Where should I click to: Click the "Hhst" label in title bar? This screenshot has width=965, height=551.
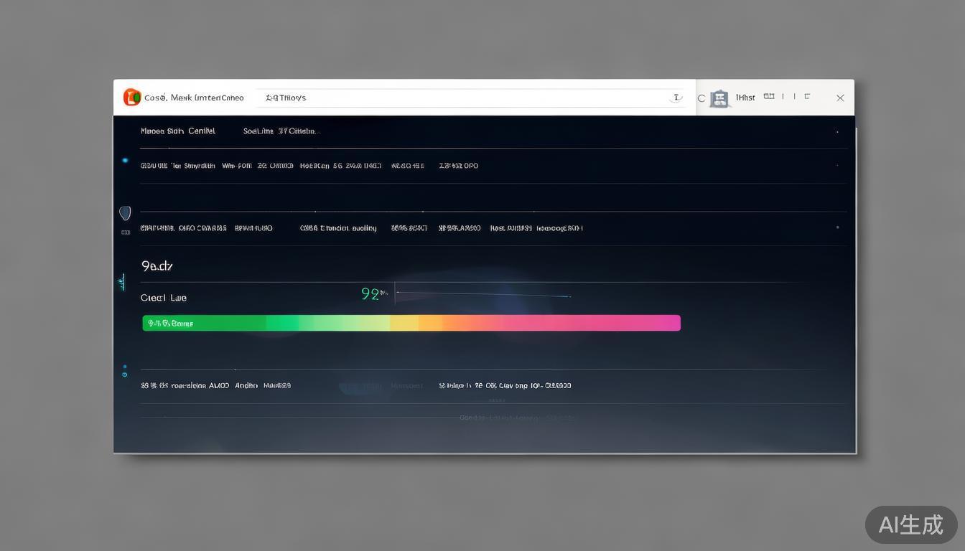[x=745, y=98]
